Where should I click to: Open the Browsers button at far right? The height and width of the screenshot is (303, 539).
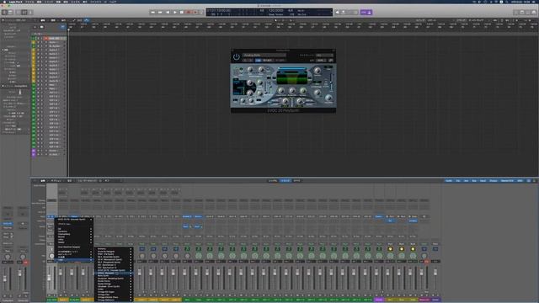[x=534, y=13]
